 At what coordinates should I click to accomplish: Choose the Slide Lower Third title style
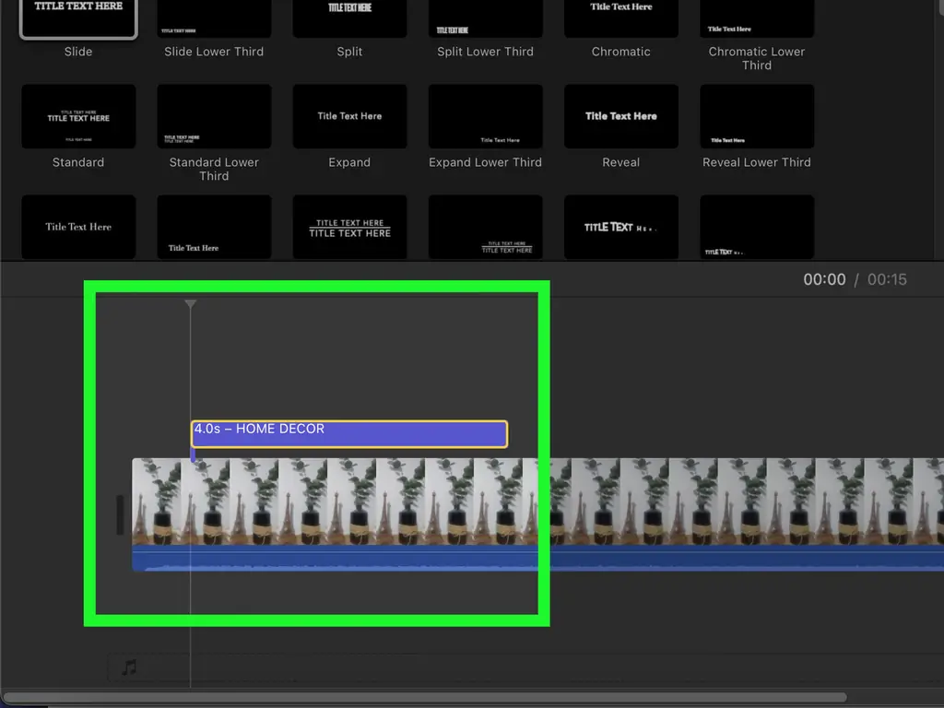coord(214,18)
